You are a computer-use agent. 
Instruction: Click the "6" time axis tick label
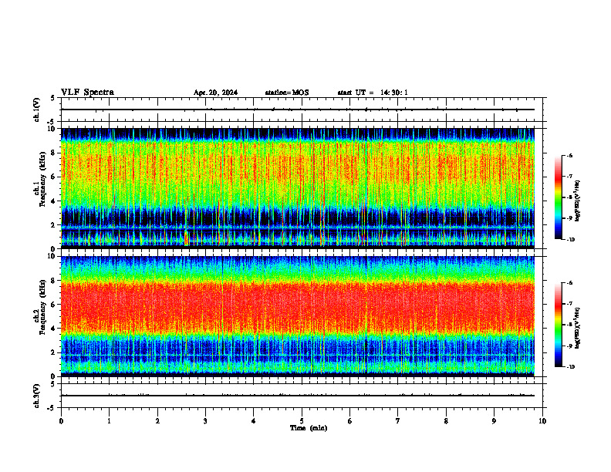(x=349, y=421)
